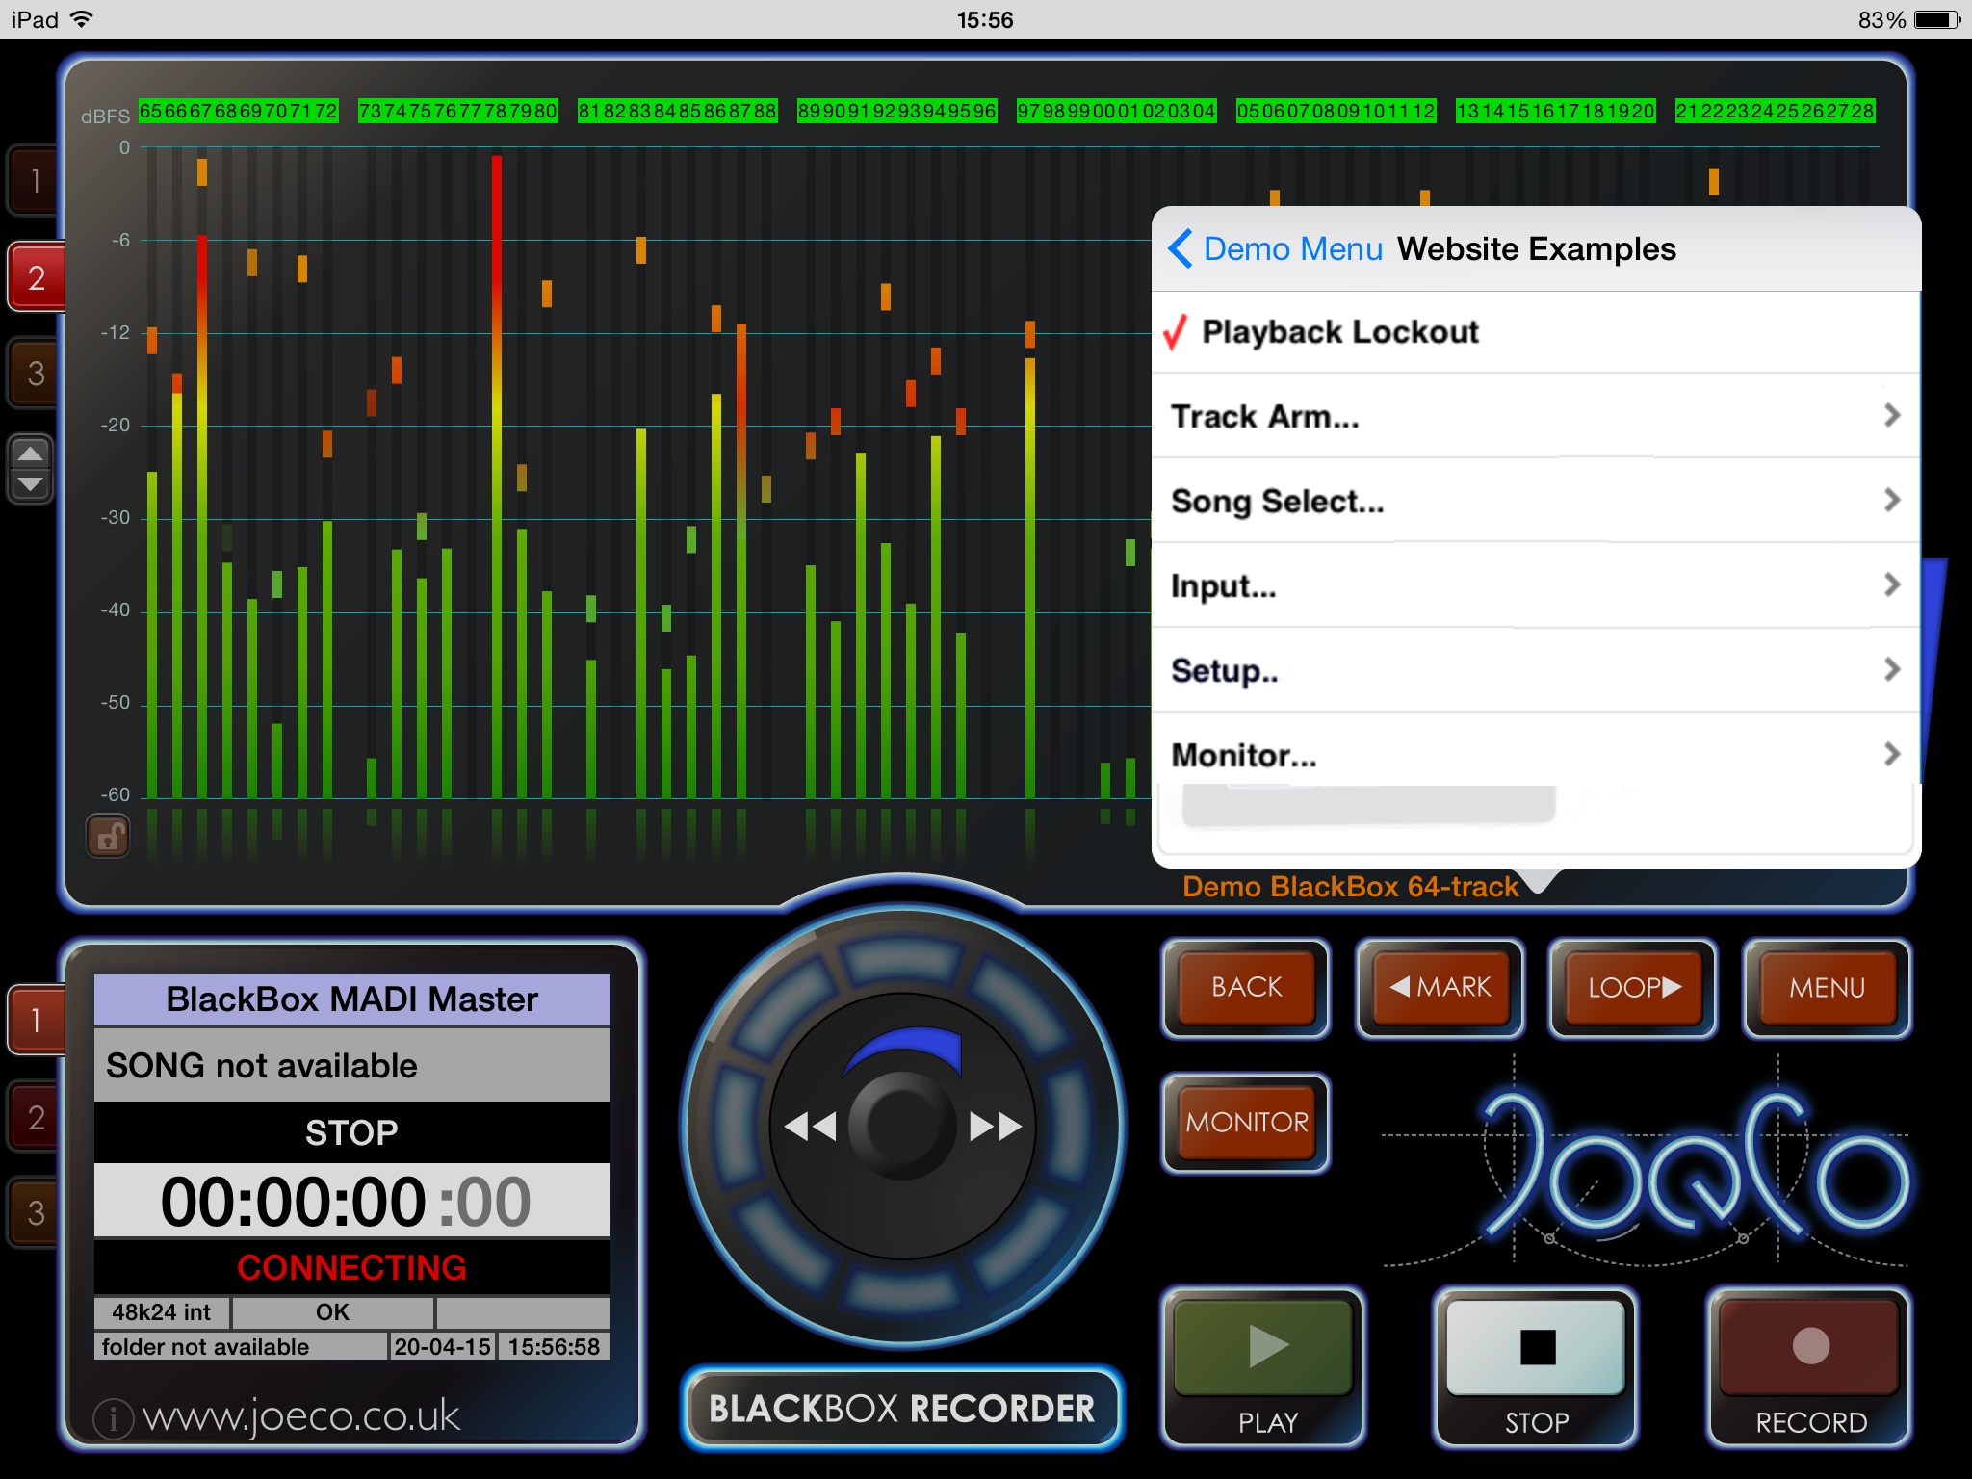The width and height of the screenshot is (1972, 1479).
Task: Tap the OK status cell
Action: 333,1312
